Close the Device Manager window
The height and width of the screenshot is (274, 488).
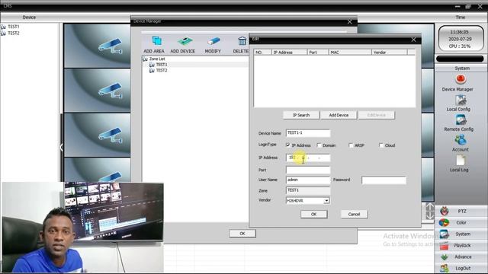[349, 22]
